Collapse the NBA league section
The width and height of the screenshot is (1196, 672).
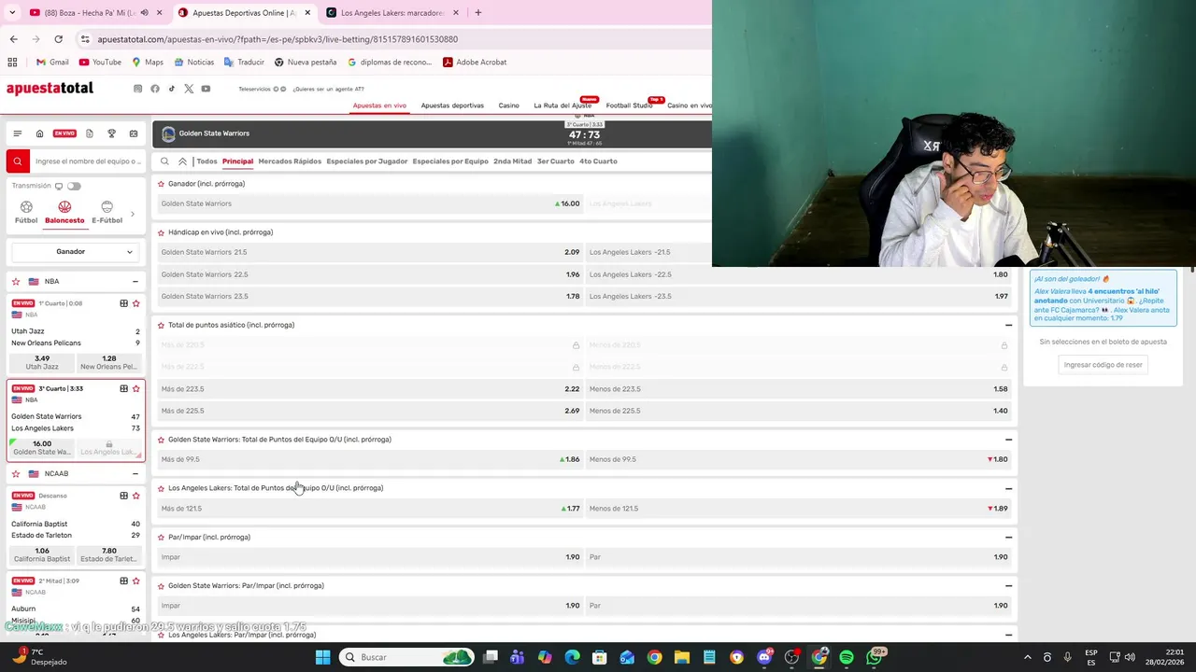click(x=135, y=281)
